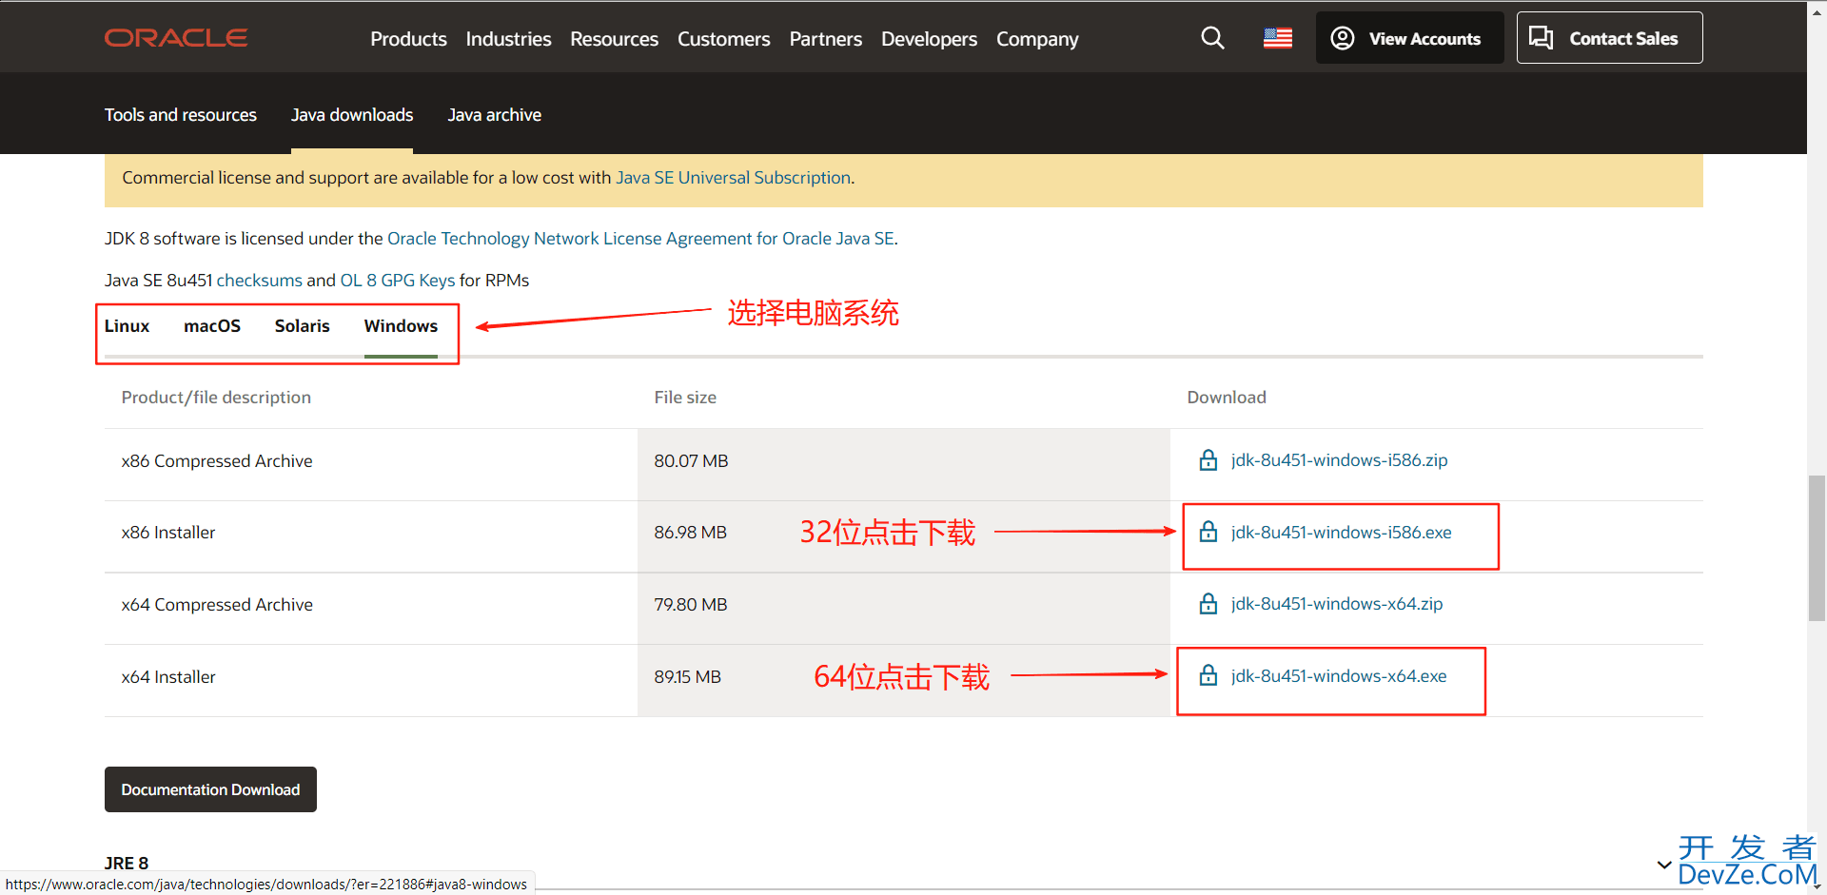Click the x86 Compressed Archive description
The image size is (1827, 895).
[x=217, y=461]
